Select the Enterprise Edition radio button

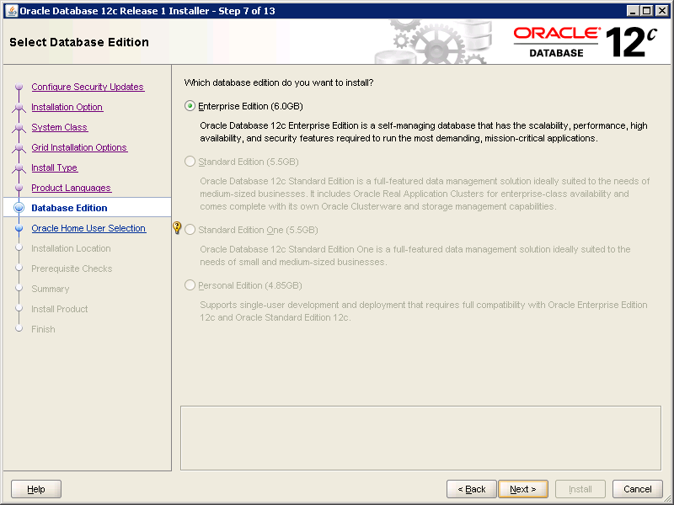pyautogui.click(x=190, y=106)
